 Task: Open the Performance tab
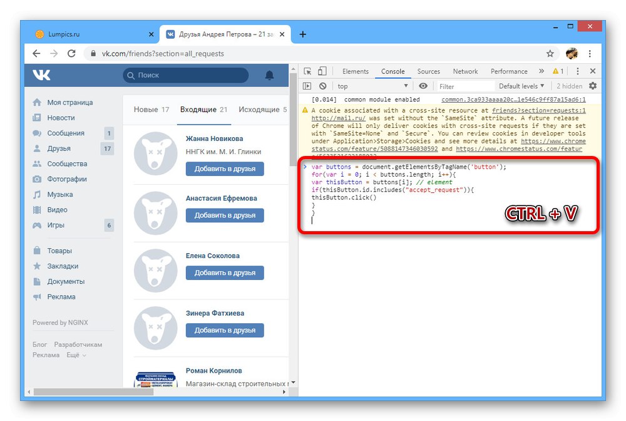(509, 71)
